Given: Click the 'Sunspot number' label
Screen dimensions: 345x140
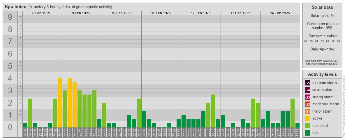Looking at the screenshot, I should [322, 36].
